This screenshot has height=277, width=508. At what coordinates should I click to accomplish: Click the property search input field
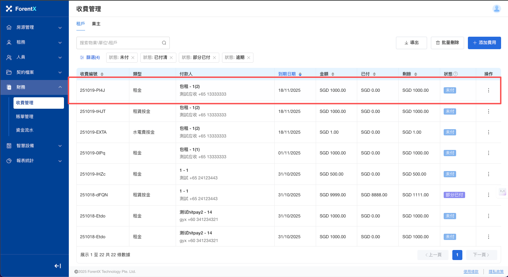click(119, 43)
